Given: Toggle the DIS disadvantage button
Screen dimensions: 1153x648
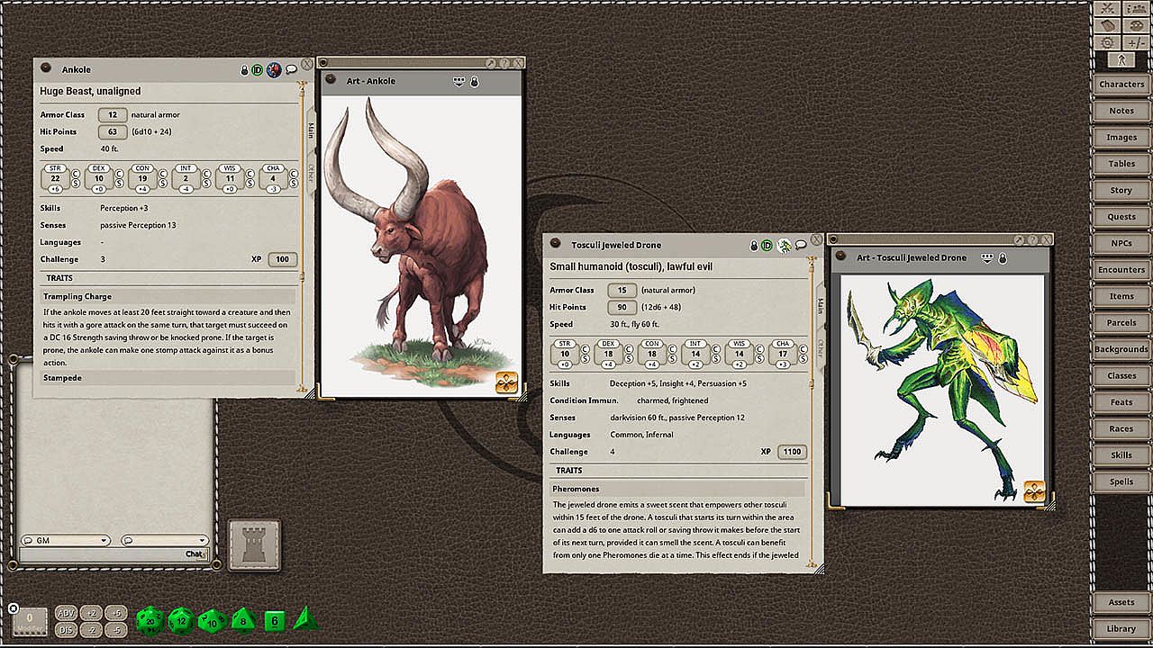Looking at the screenshot, I should coord(67,630).
